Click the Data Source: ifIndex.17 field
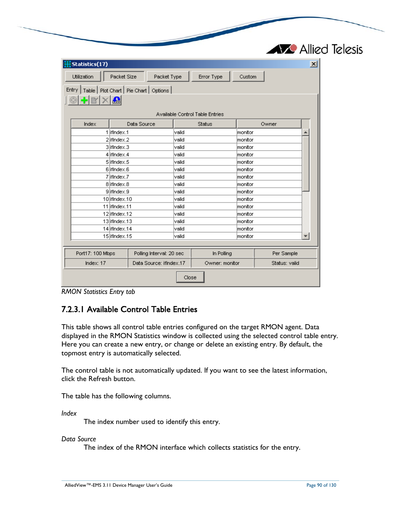Image resolution: width=402 pixels, height=520 pixels. pyautogui.click(x=159, y=263)
